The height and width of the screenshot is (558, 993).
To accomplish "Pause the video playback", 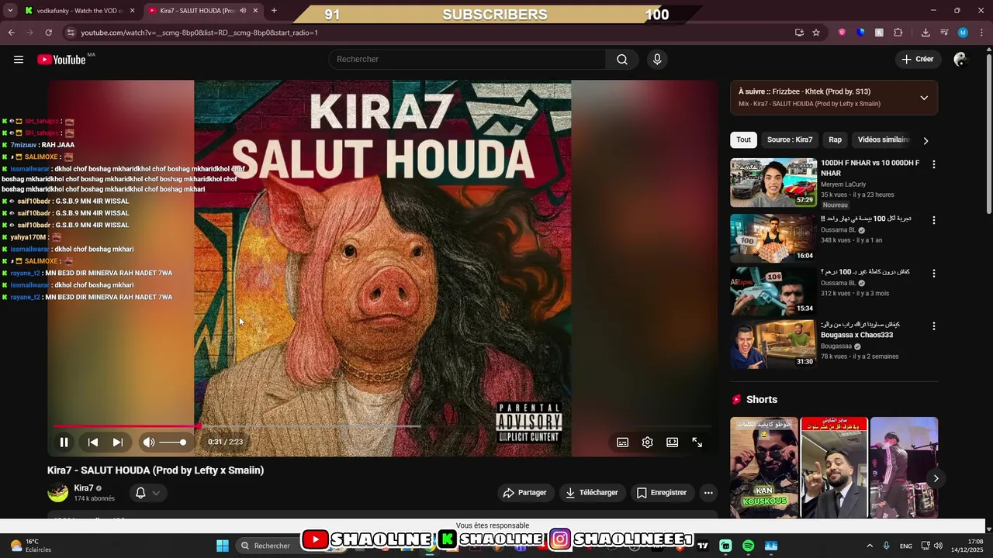I will [x=64, y=442].
